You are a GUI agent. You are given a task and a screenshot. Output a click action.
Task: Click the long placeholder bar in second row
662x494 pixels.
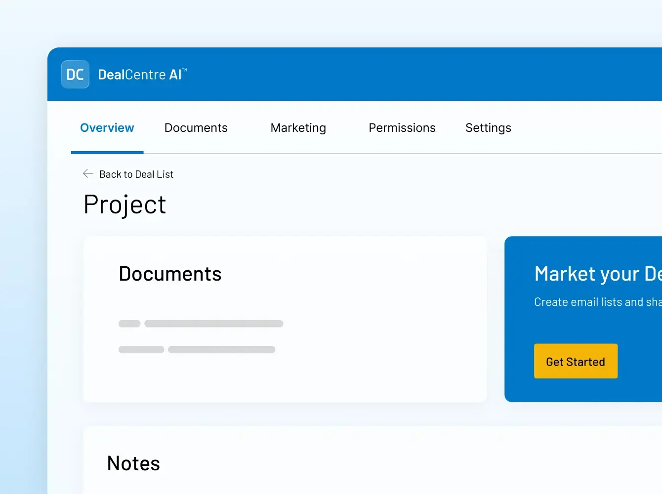pyautogui.click(x=221, y=350)
